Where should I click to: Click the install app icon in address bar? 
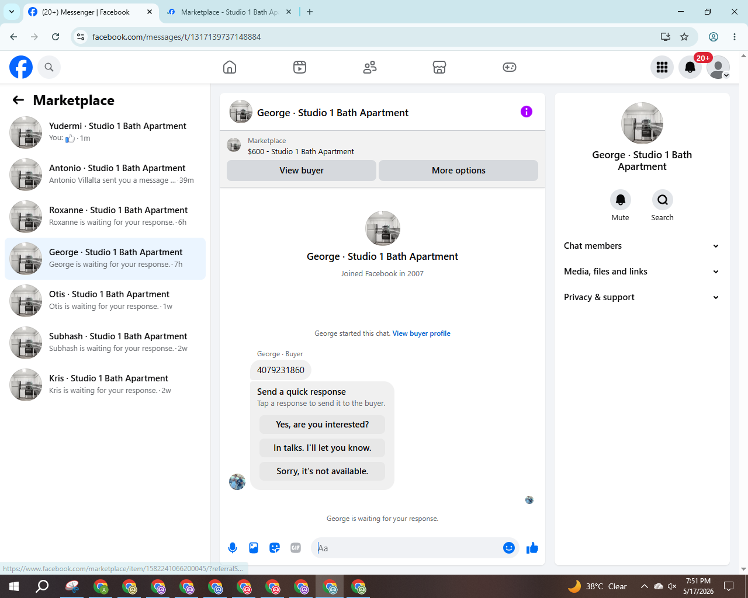(x=666, y=37)
